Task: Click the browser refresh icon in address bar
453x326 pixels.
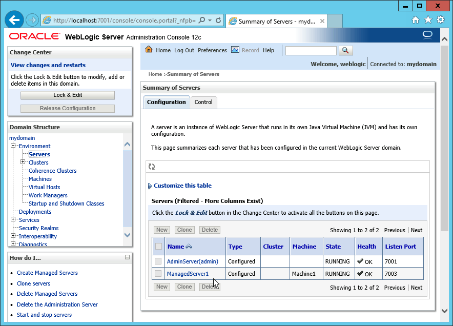Action: pyautogui.click(x=218, y=21)
